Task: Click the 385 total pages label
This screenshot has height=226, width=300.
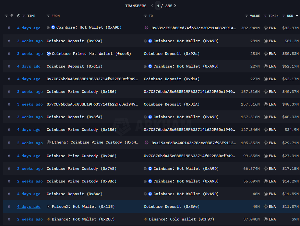Action: [169, 6]
